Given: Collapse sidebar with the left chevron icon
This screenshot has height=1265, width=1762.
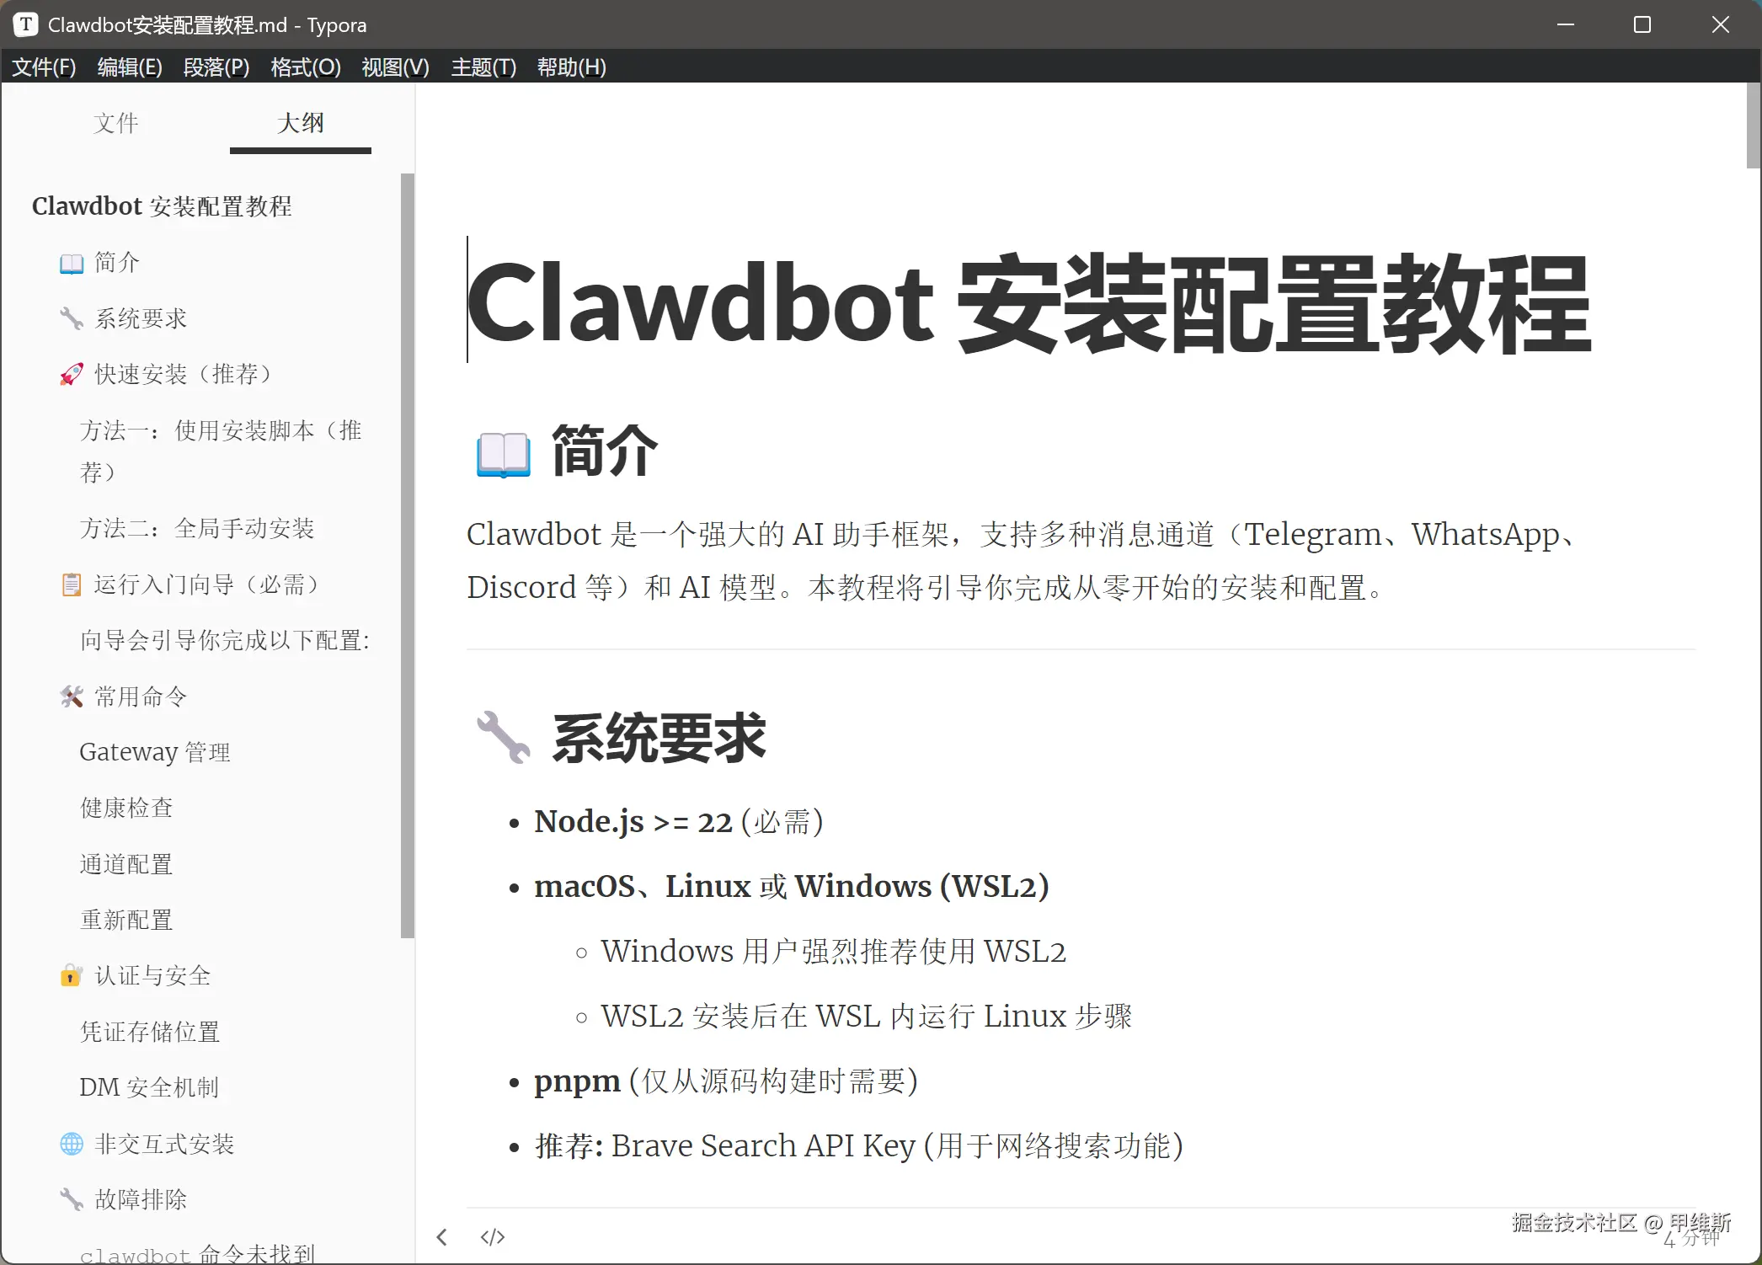Looking at the screenshot, I should pos(442,1236).
